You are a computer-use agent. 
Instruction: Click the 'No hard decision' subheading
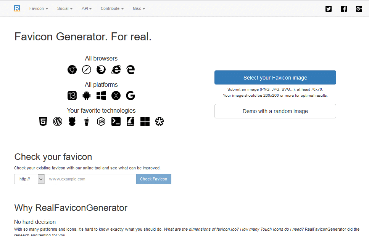point(35,222)
